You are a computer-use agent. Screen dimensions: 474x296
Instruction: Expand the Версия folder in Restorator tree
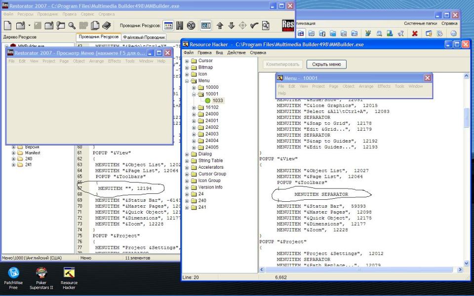[x=13, y=147]
